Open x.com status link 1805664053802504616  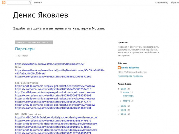tap(53, 89)
